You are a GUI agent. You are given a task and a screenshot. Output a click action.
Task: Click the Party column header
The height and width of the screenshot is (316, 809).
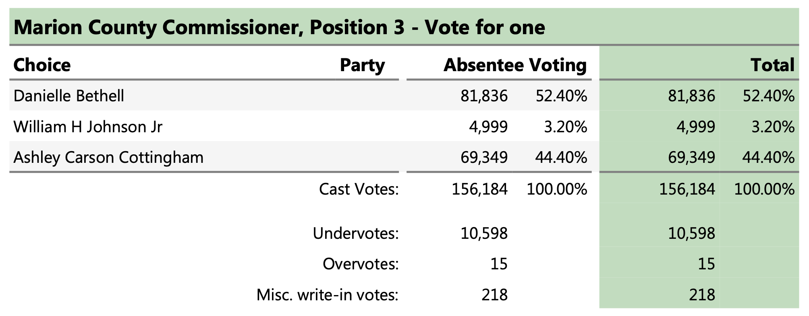tap(362, 65)
